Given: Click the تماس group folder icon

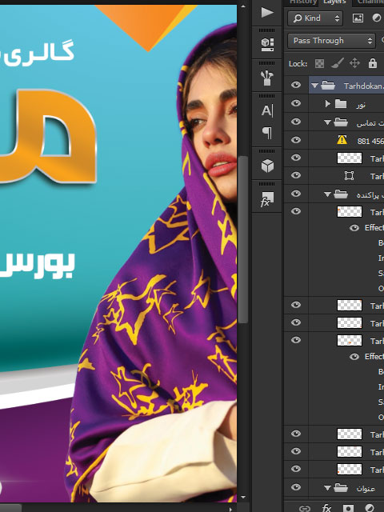Looking at the screenshot, I should pos(341,122).
